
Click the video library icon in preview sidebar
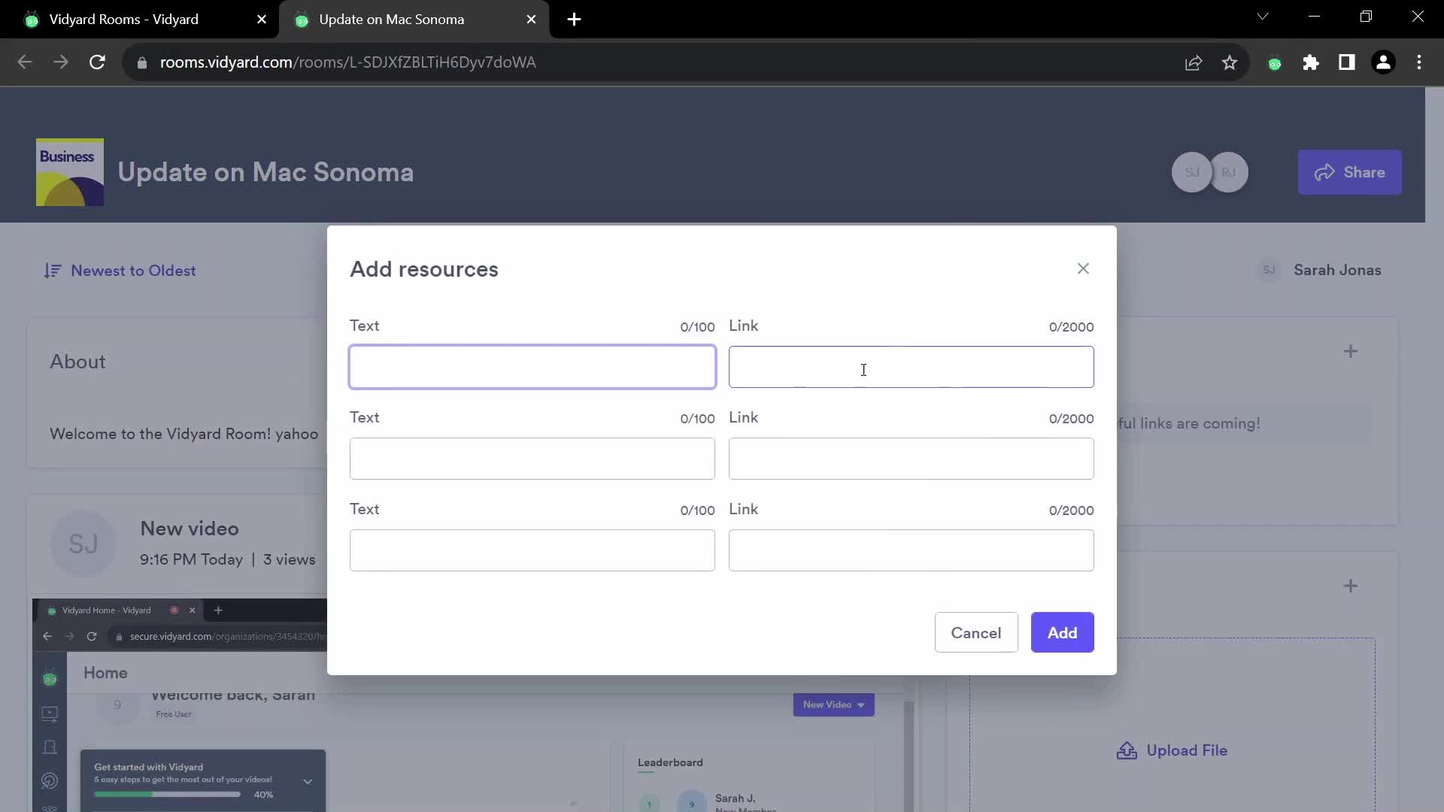(50, 714)
